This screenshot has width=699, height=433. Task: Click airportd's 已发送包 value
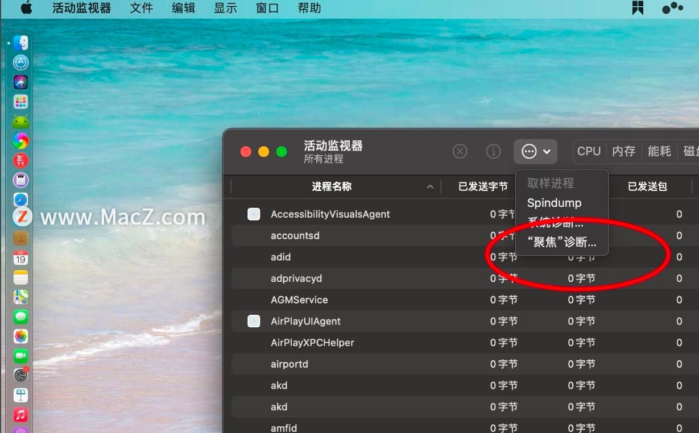(679, 364)
